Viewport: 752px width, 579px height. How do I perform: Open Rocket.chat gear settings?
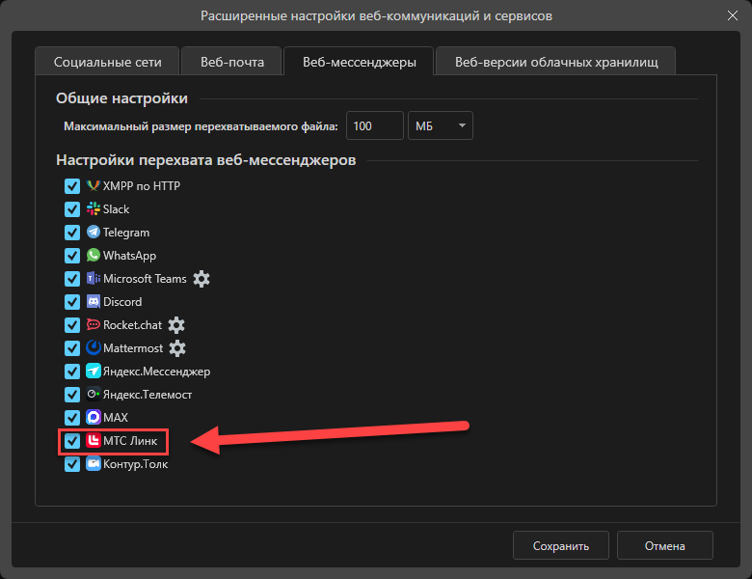[176, 325]
